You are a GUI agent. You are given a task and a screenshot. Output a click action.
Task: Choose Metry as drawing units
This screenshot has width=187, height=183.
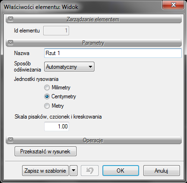point(47,106)
